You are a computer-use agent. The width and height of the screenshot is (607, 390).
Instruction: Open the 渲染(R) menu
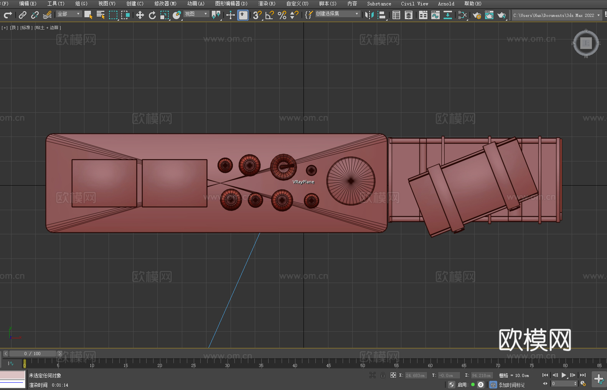pos(267,3)
